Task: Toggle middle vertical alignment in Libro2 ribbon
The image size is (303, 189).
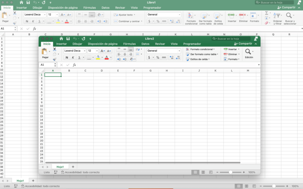Action: (x=125, y=49)
